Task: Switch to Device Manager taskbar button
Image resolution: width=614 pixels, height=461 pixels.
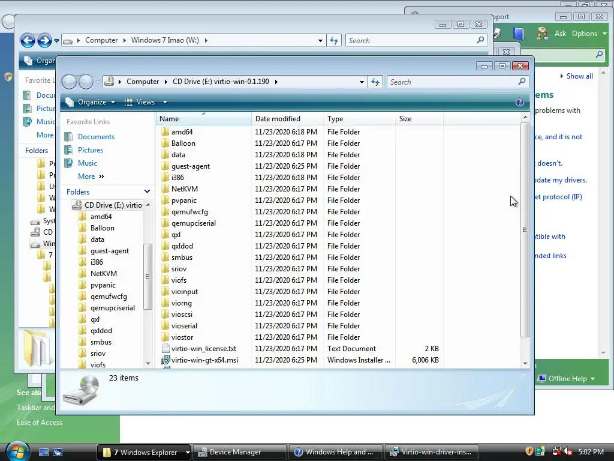Action: [x=239, y=452]
